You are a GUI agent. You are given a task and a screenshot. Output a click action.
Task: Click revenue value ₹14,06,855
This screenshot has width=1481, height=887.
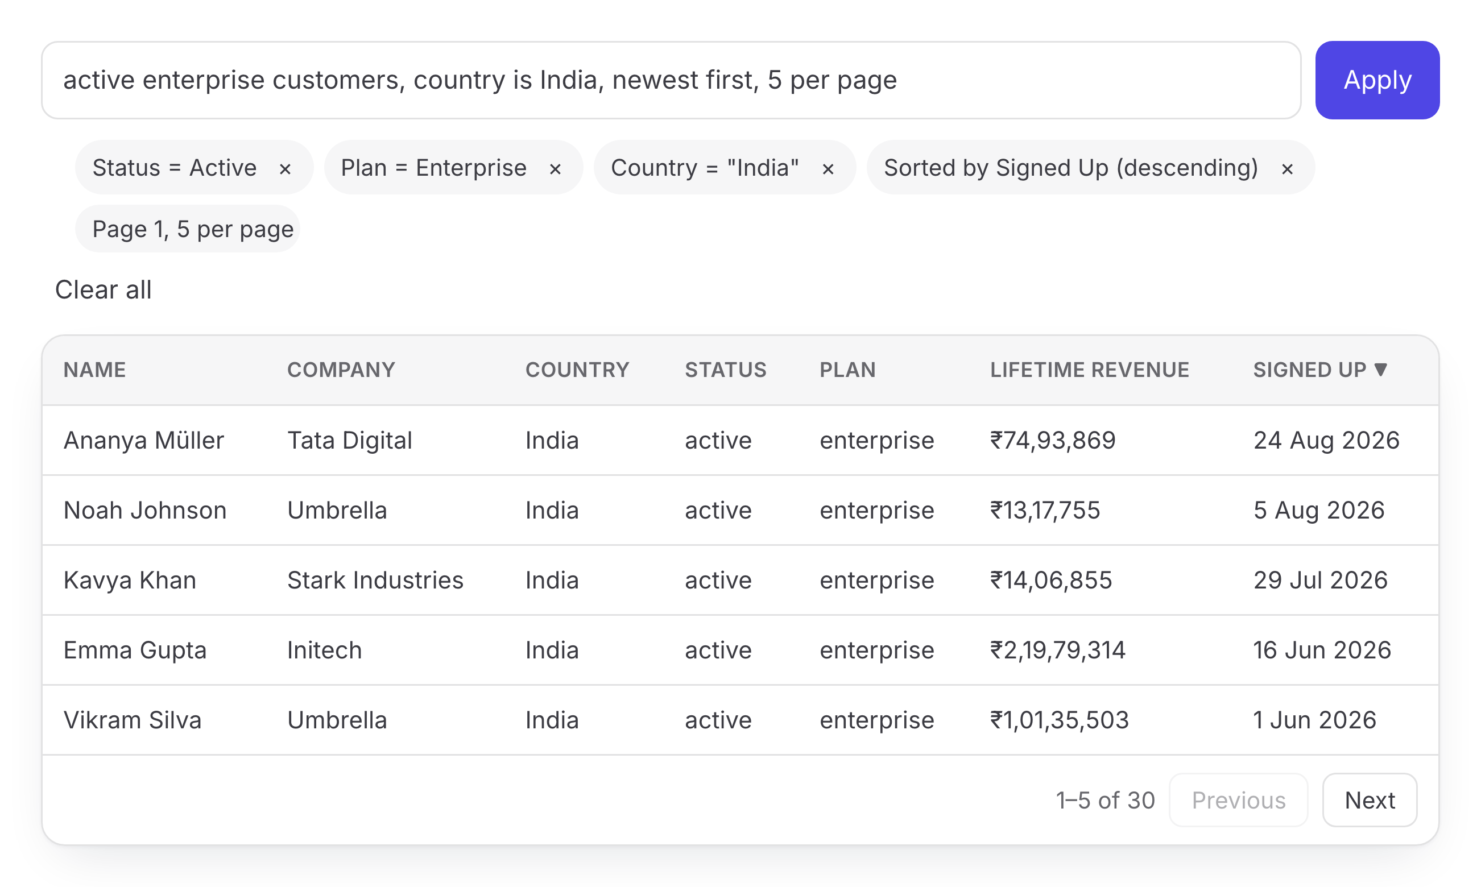pos(1051,581)
